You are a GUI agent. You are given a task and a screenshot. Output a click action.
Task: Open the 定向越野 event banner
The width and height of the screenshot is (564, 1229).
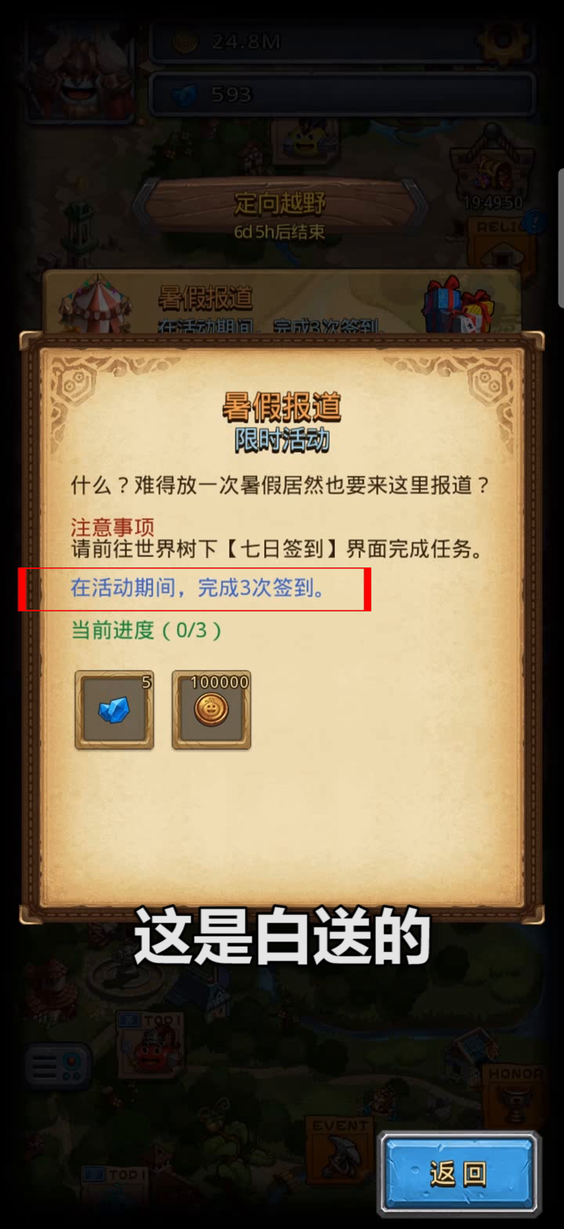[280, 212]
